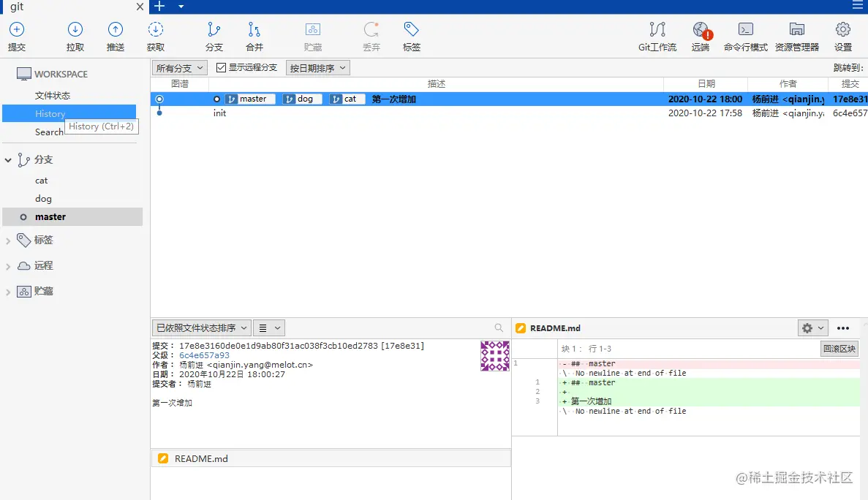
Task: Click the master branch label on commit
Action: click(x=250, y=99)
